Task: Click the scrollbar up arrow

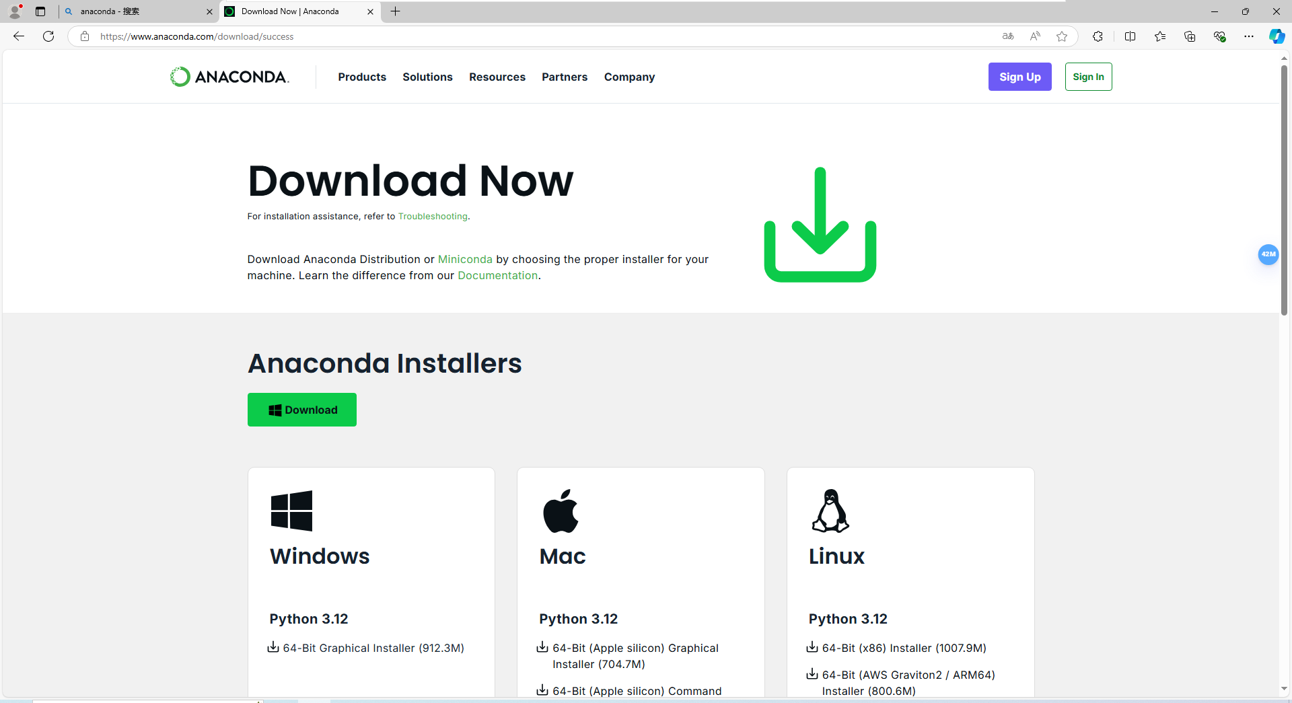Action: point(1284,59)
